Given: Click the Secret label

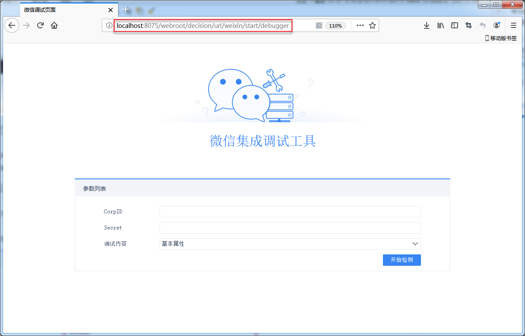Looking at the screenshot, I should (x=113, y=228).
